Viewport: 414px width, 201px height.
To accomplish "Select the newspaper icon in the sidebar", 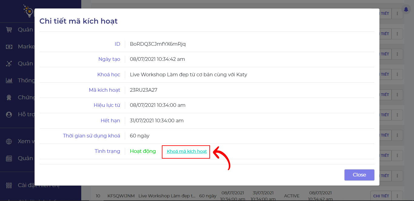I will [x=9, y=158].
